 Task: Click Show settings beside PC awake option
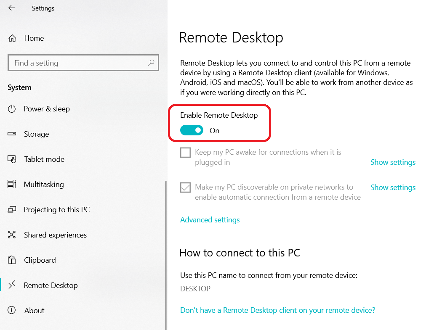click(393, 162)
